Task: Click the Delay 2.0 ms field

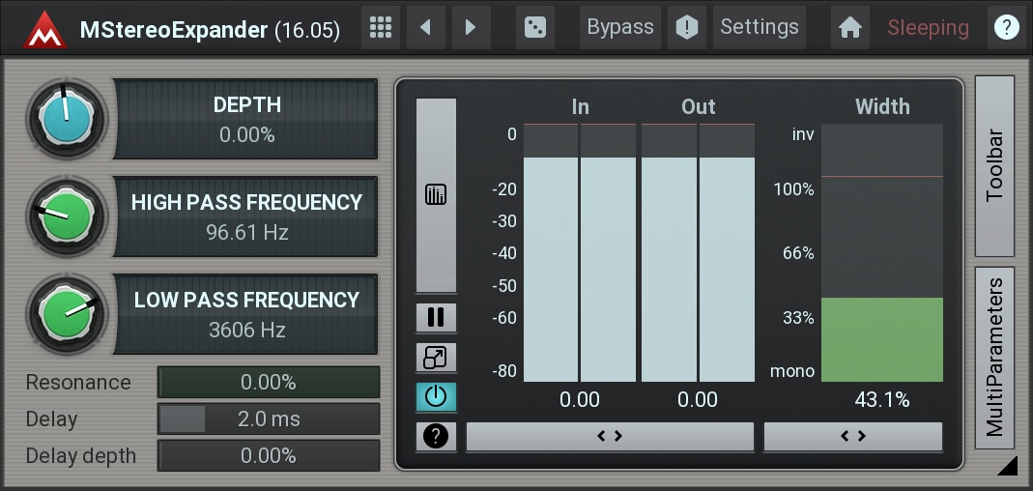Action: point(269,419)
